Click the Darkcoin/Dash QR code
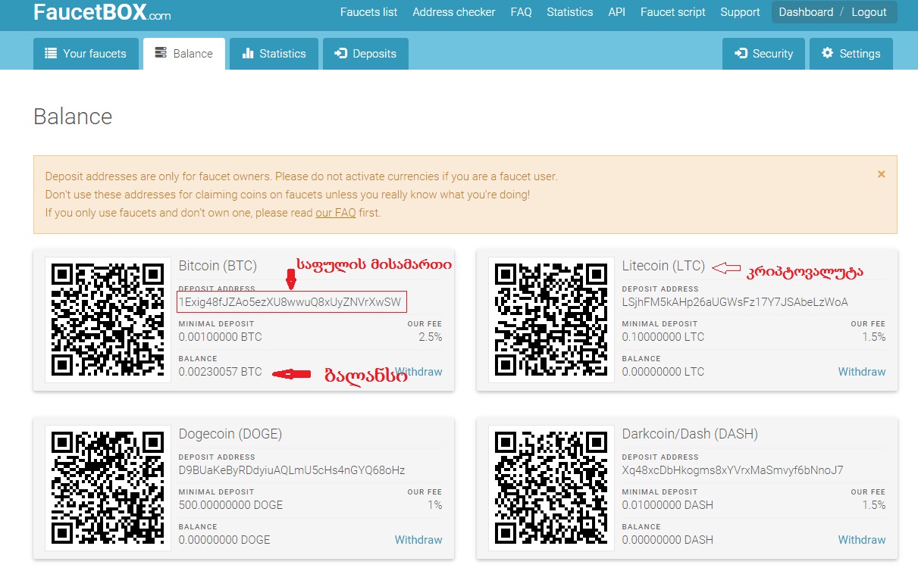 point(552,488)
